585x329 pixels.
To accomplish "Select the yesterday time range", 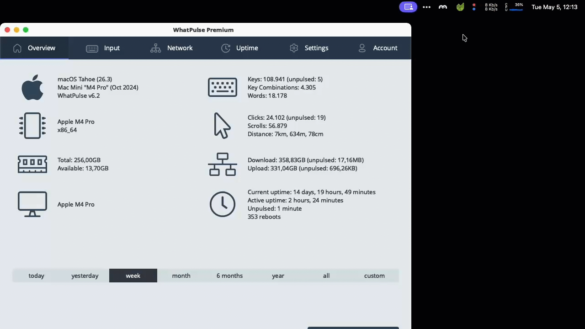I will click(x=85, y=276).
